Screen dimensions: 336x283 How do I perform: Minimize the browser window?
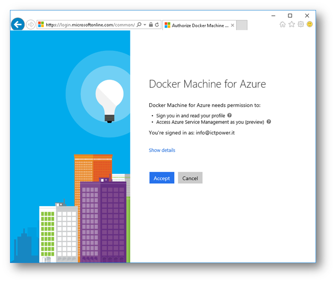pos(273,16)
